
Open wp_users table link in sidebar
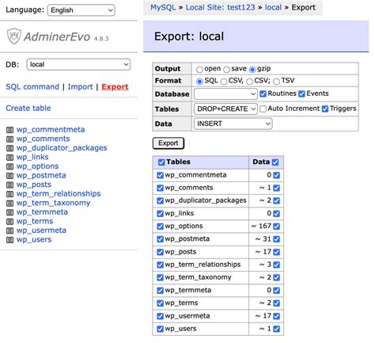[34, 239]
